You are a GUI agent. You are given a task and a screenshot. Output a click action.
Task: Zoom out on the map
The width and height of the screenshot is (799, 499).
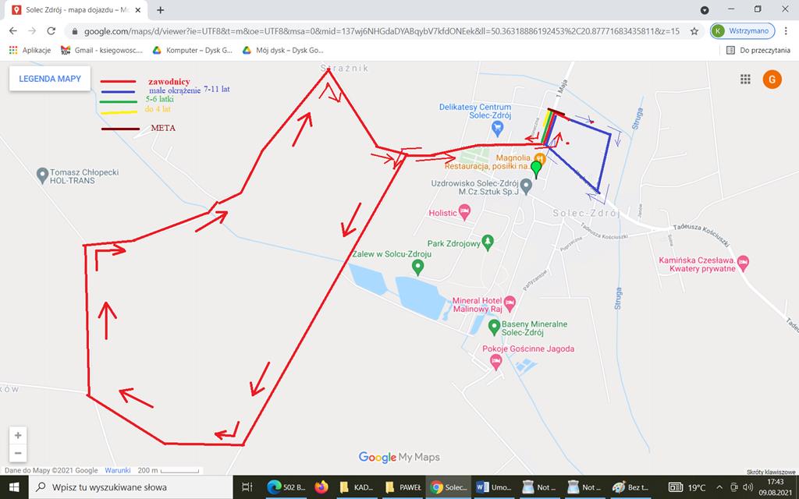(18, 453)
